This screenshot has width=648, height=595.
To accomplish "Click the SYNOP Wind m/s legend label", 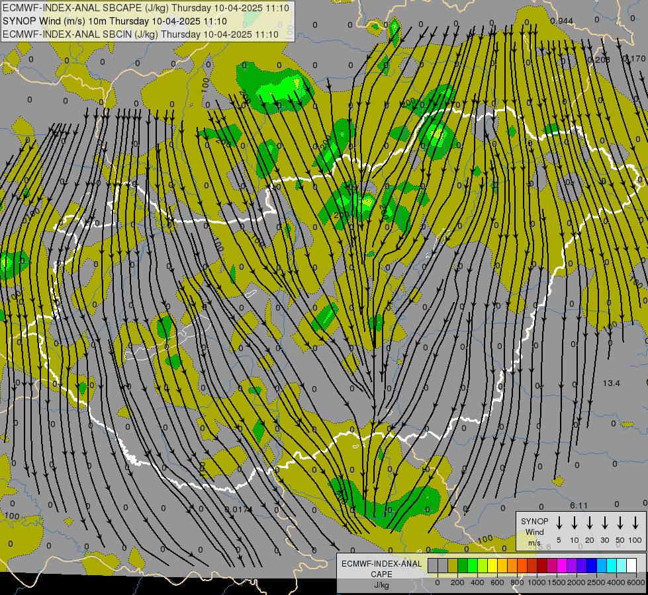I will [x=534, y=532].
